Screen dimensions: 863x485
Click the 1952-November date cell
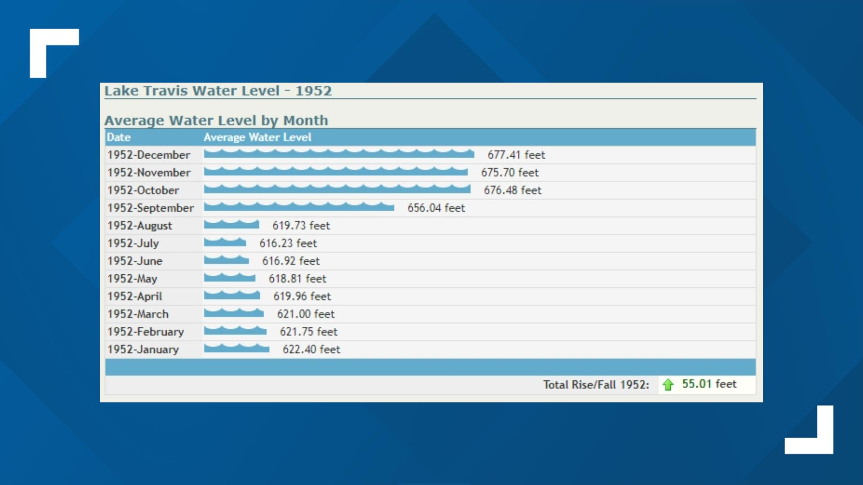coord(149,172)
